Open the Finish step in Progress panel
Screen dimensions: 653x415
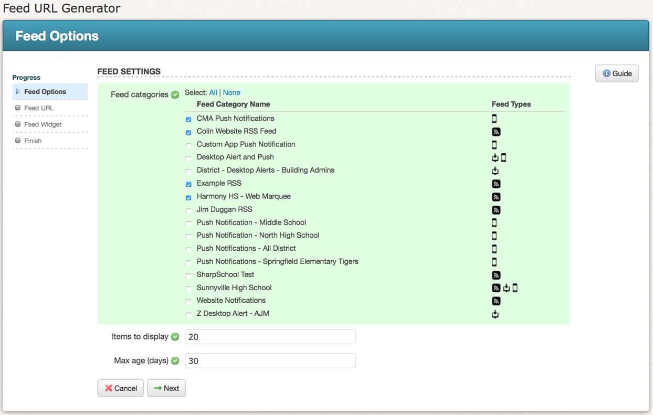click(x=33, y=141)
